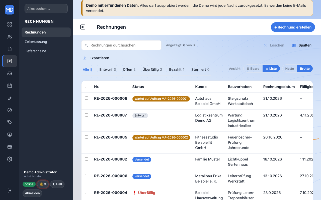Show amounts as Netto
This screenshot has height=200, width=321.
[290, 68]
